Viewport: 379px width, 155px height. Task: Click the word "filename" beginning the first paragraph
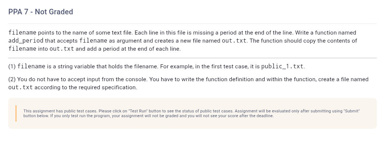click(x=22, y=32)
